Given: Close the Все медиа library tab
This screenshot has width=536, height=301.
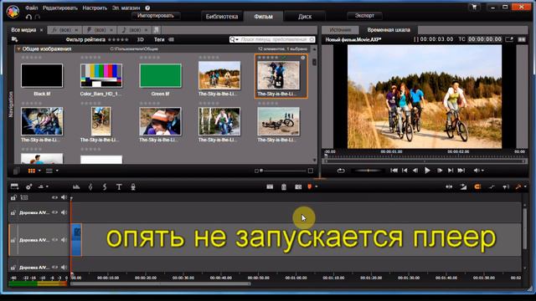Looking at the screenshot, I should tap(41, 30).
